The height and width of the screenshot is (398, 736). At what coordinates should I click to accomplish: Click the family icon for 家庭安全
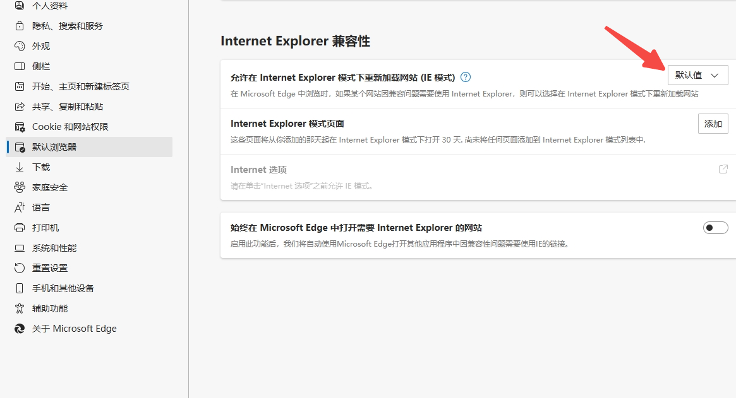click(x=19, y=187)
